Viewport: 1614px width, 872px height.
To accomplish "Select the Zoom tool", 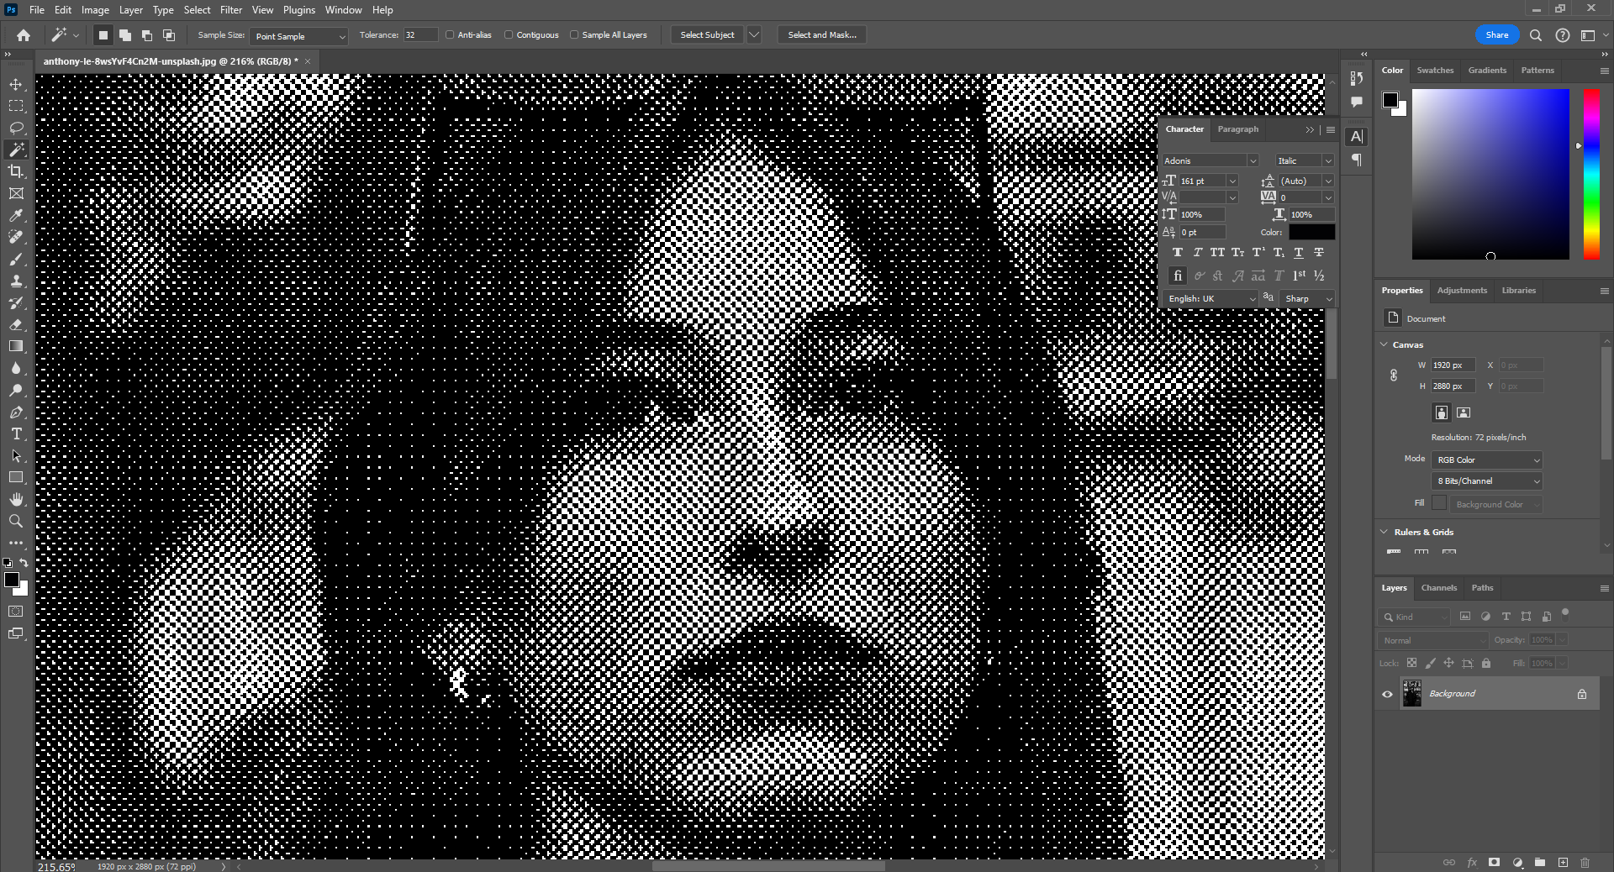I will [16, 521].
